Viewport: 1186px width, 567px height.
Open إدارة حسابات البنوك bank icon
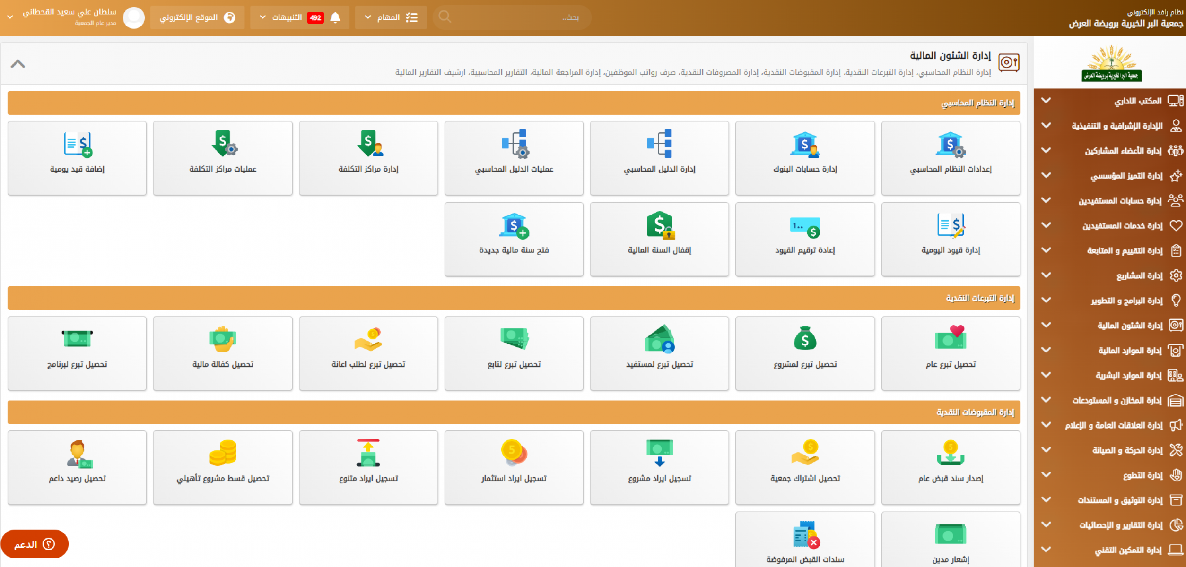(x=805, y=144)
